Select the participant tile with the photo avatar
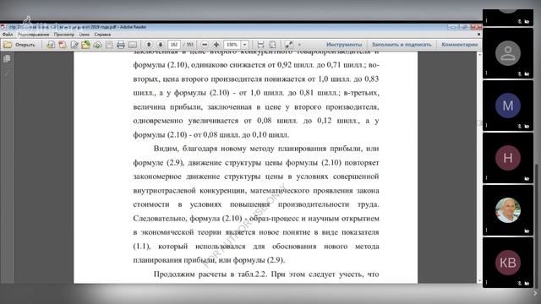541x304 pixels. (x=508, y=210)
